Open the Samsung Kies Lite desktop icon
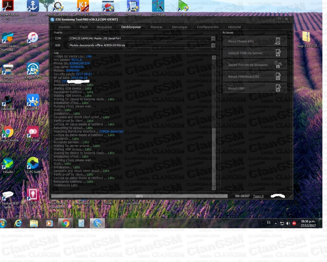The width and height of the screenshot is (327, 262). pyautogui.click(x=83, y=8)
